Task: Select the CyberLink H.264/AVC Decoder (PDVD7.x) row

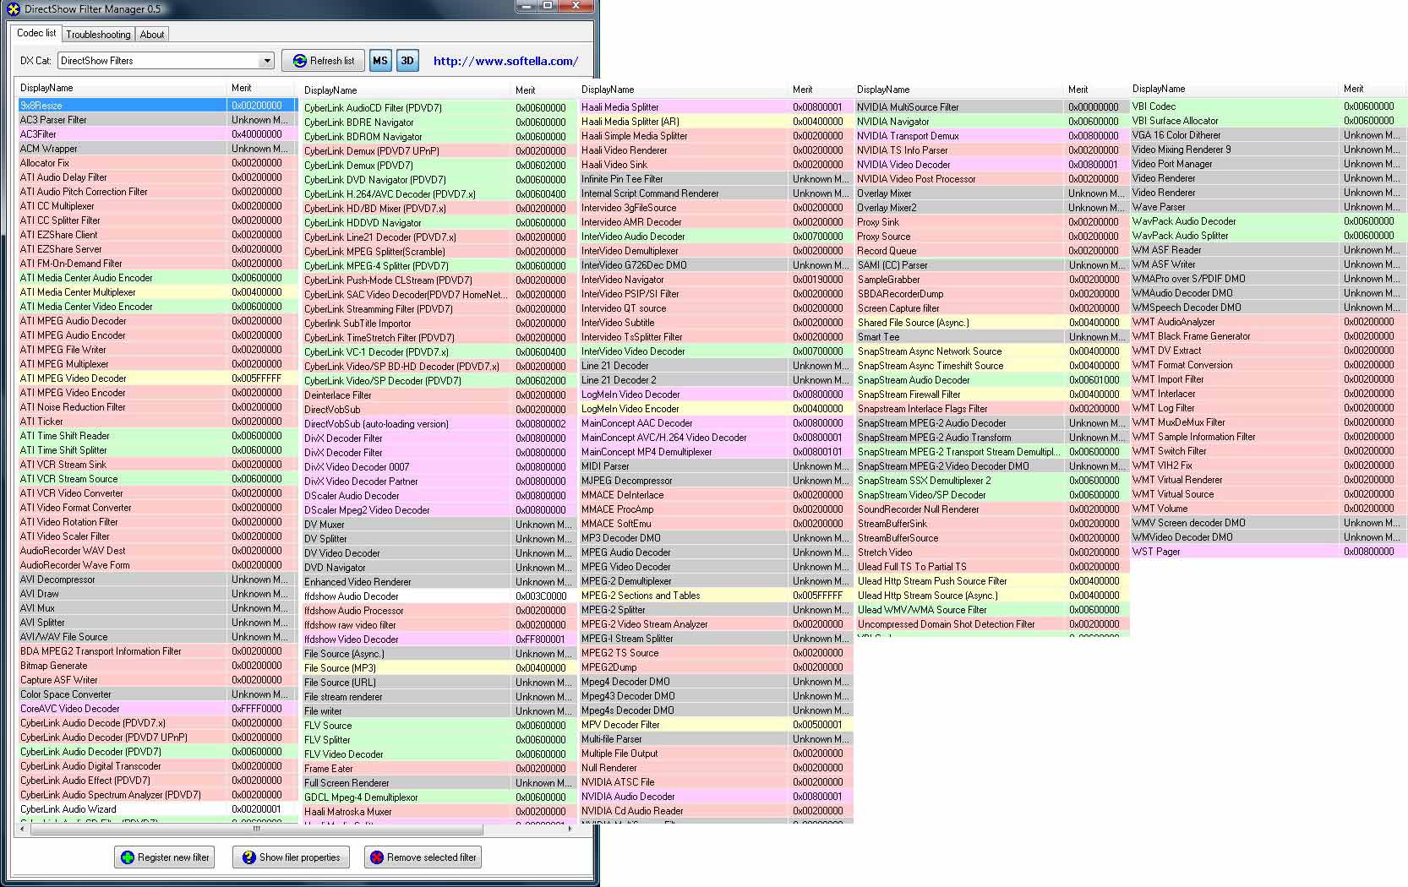Action: tap(438, 194)
